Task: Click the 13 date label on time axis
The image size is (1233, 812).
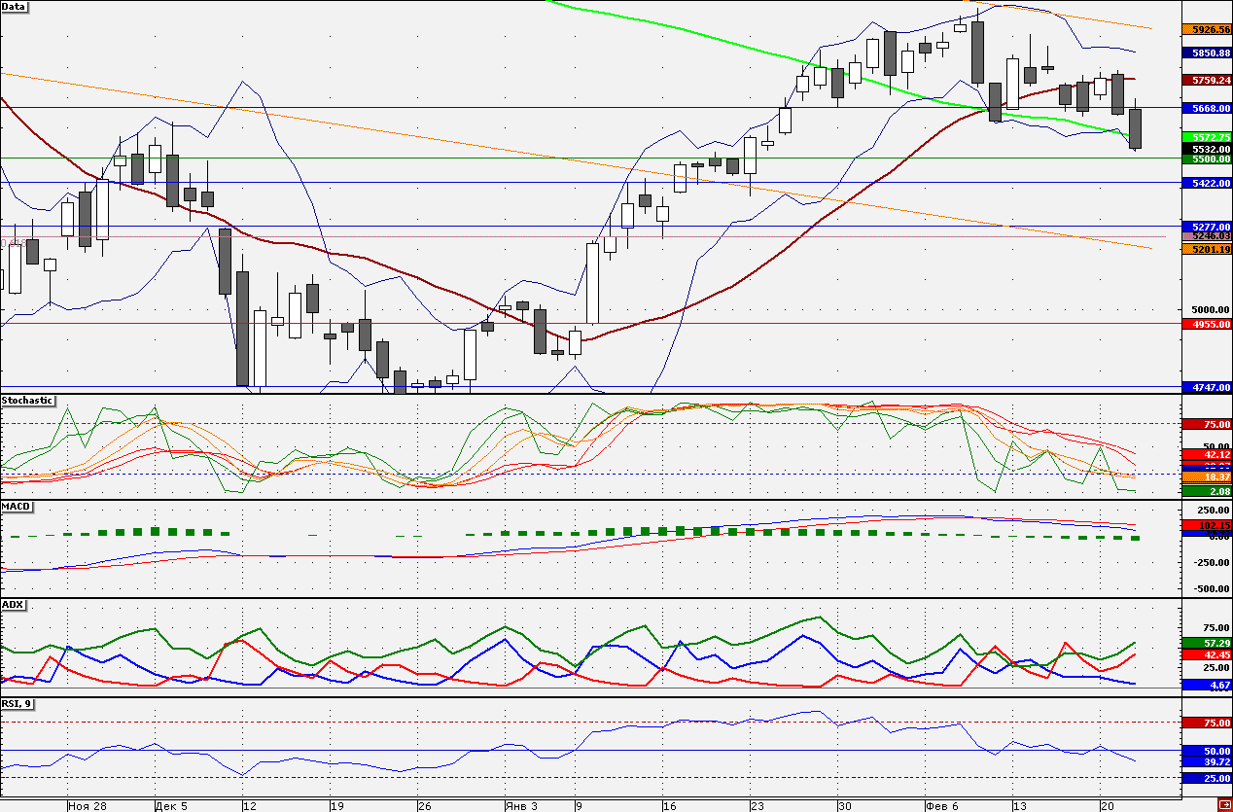Action: [1019, 806]
